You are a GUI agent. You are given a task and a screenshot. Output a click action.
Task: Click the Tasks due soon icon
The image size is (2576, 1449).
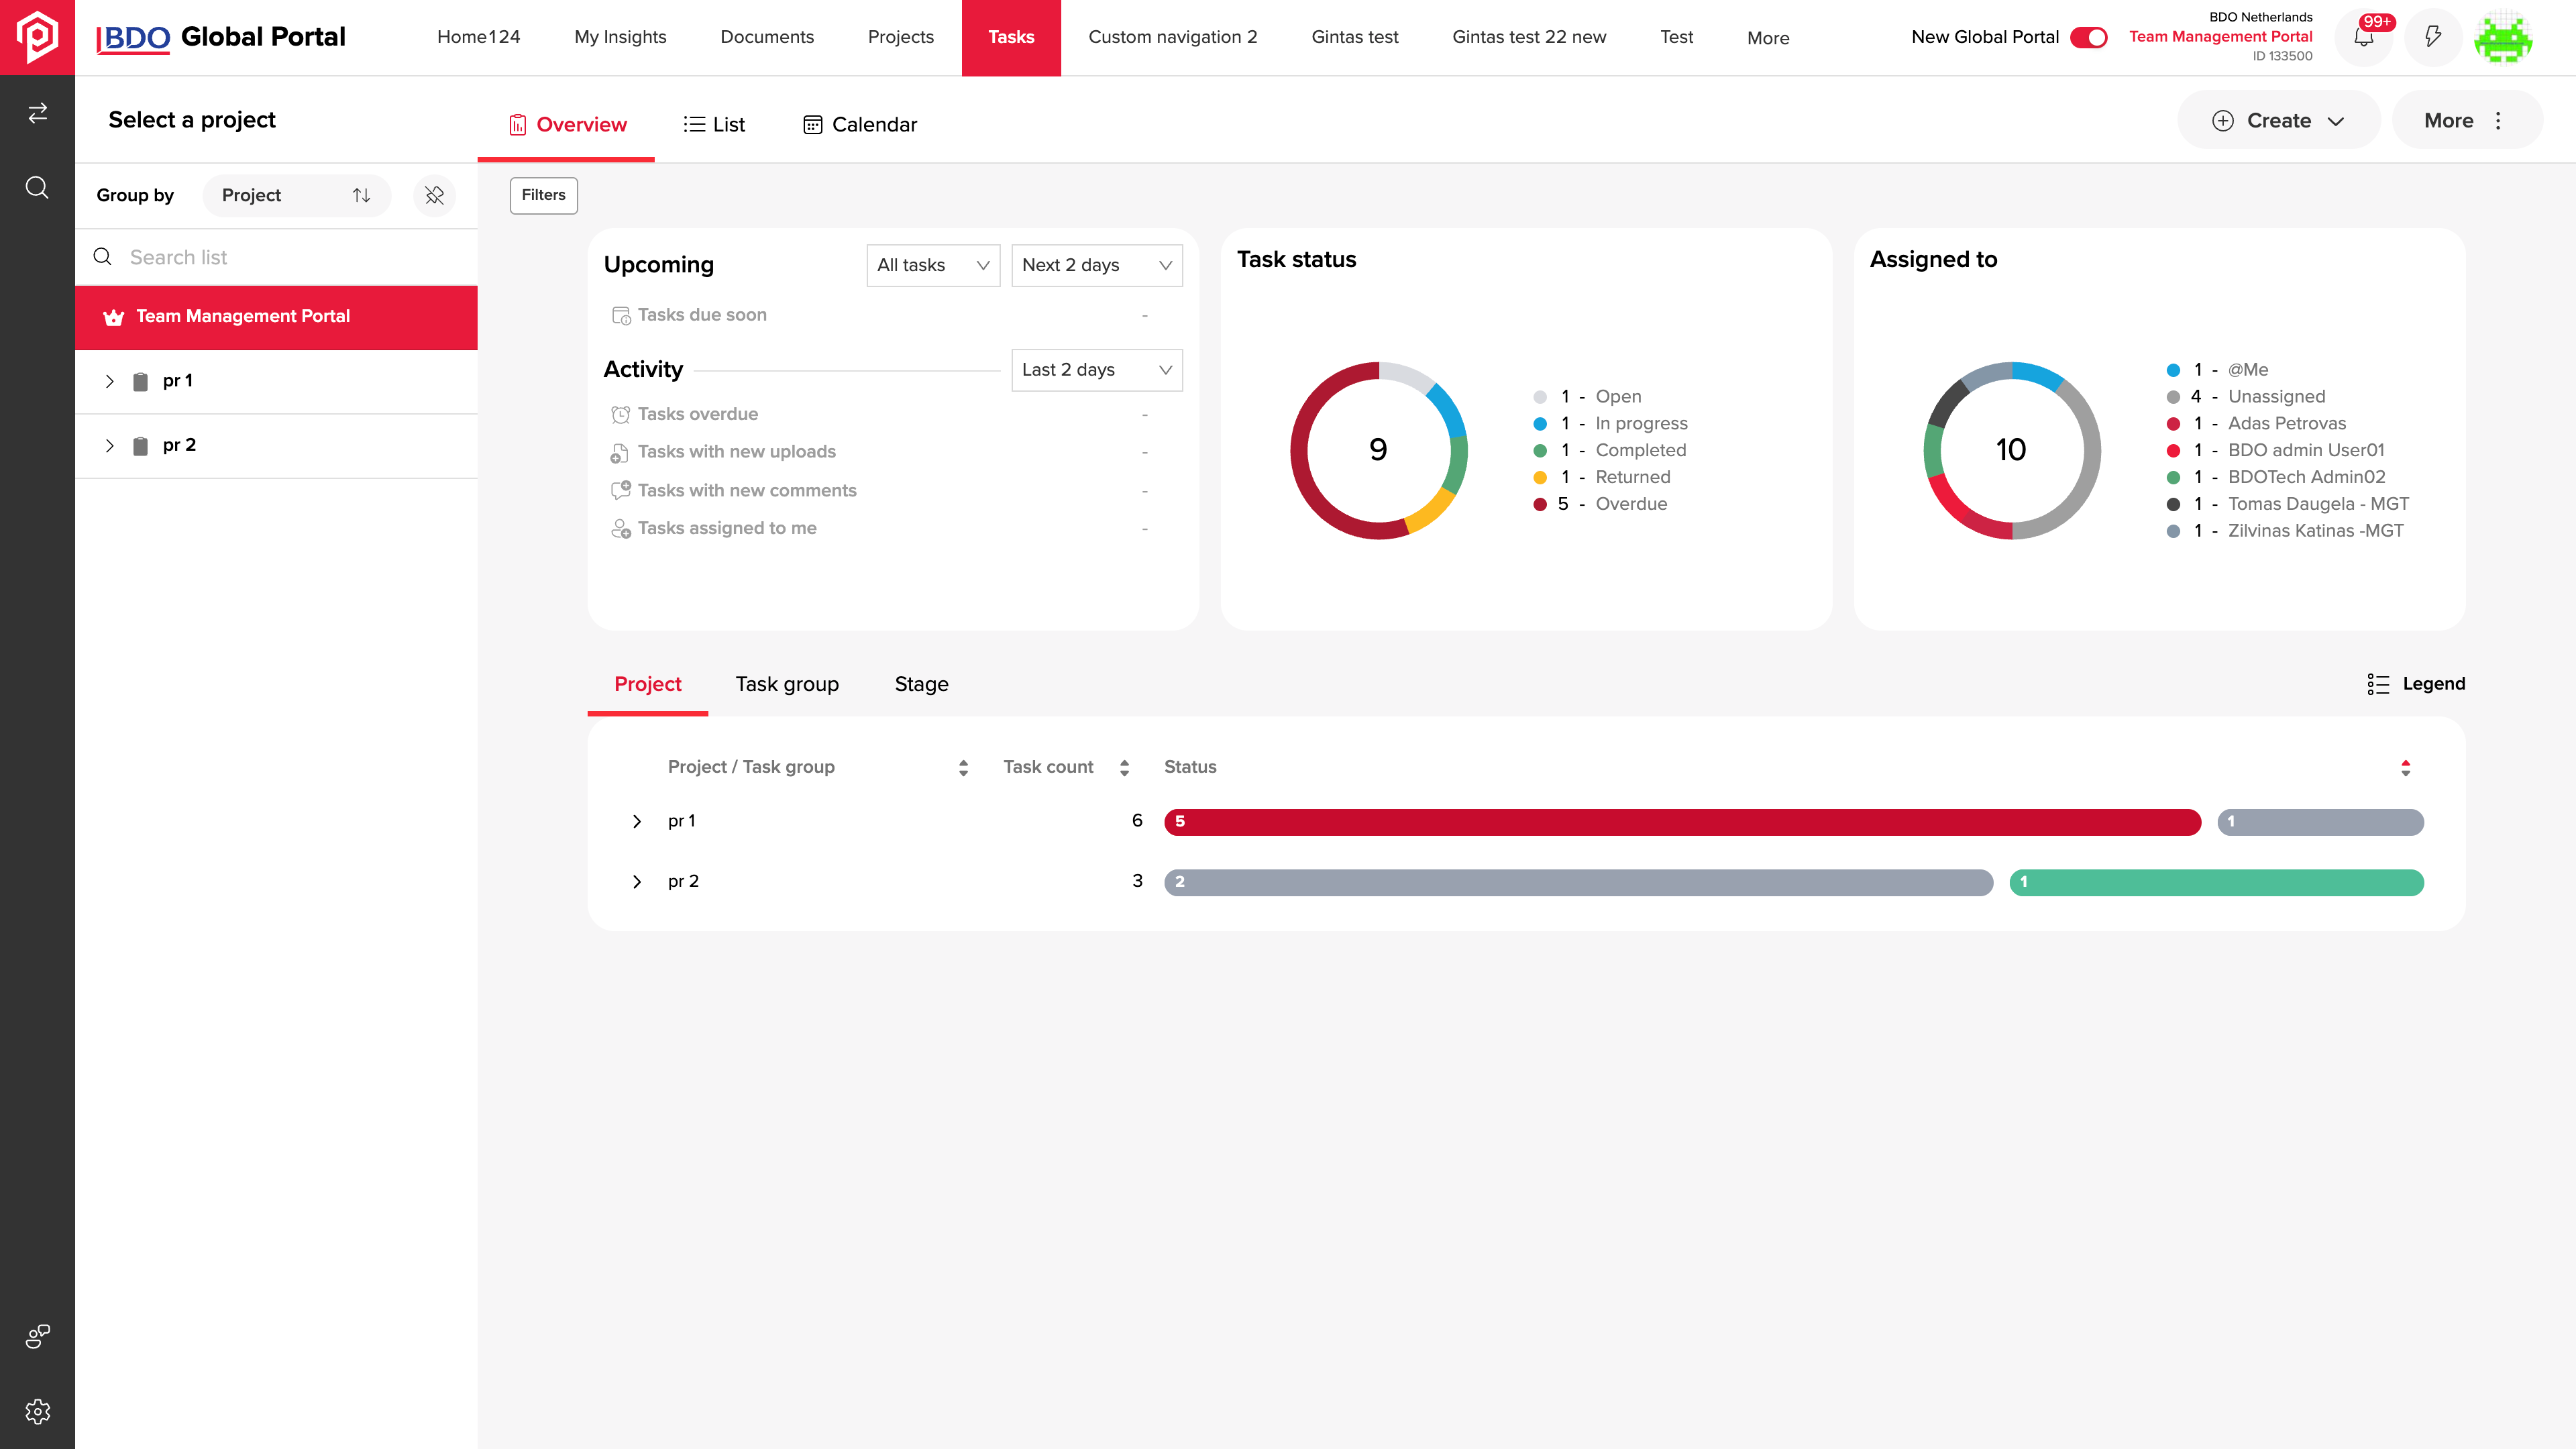pyautogui.click(x=621, y=315)
